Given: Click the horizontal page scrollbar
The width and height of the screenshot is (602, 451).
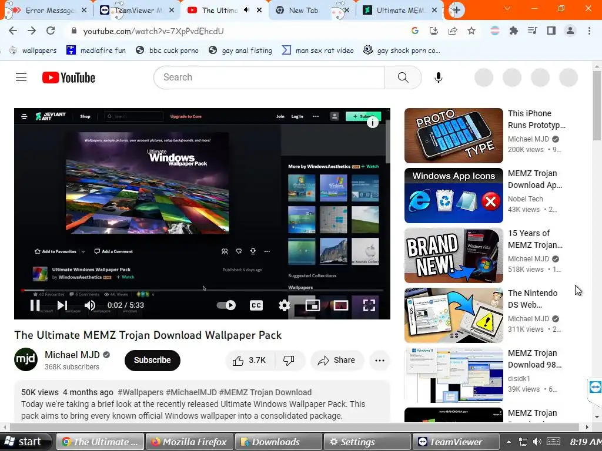Looking at the screenshot, I should [x=295, y=427].
